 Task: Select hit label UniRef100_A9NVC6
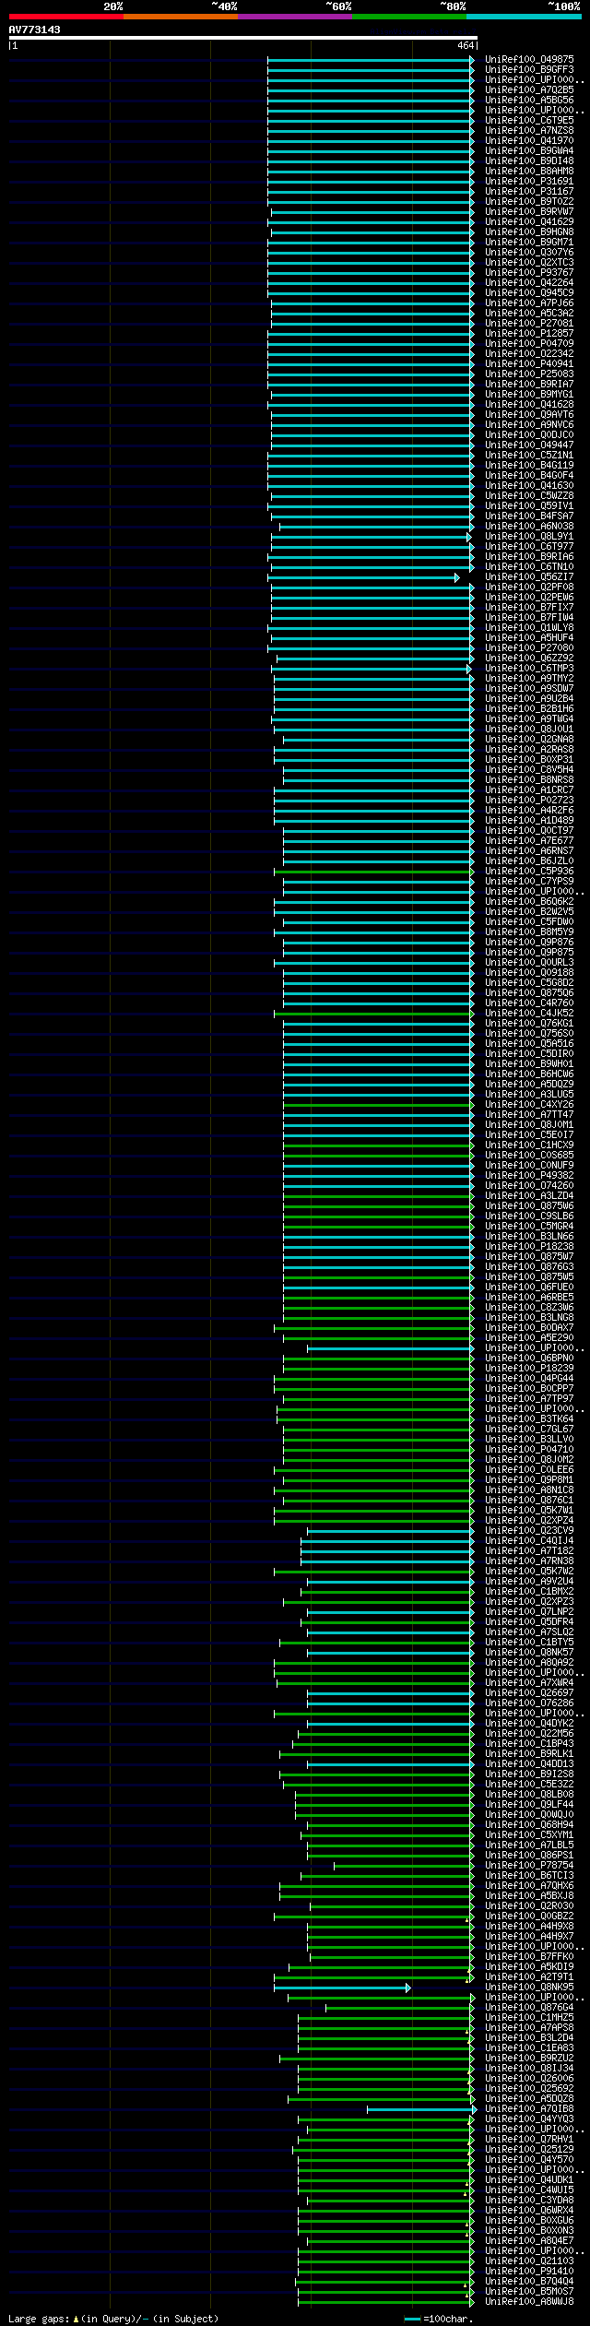529,424
